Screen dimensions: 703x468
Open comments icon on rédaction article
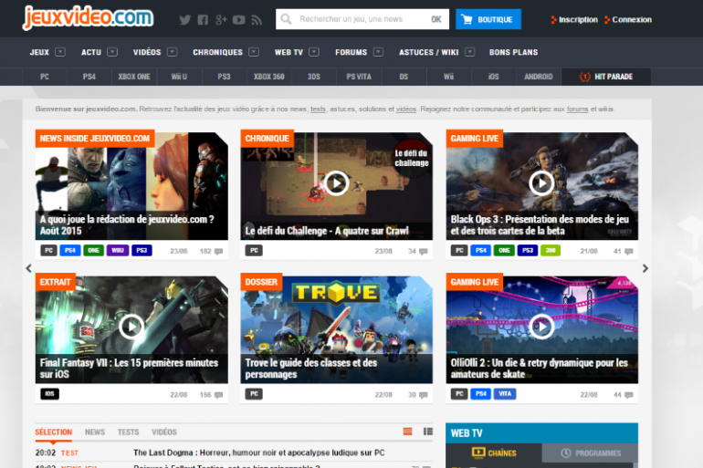pos(219,252)
